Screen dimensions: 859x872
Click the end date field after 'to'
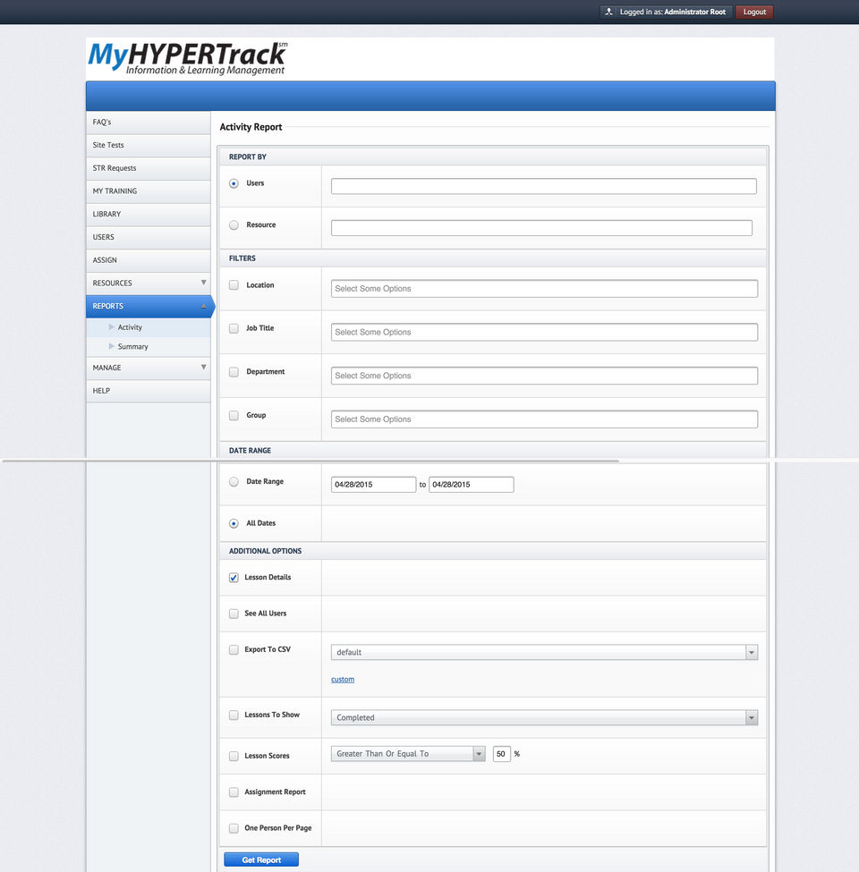472,485
